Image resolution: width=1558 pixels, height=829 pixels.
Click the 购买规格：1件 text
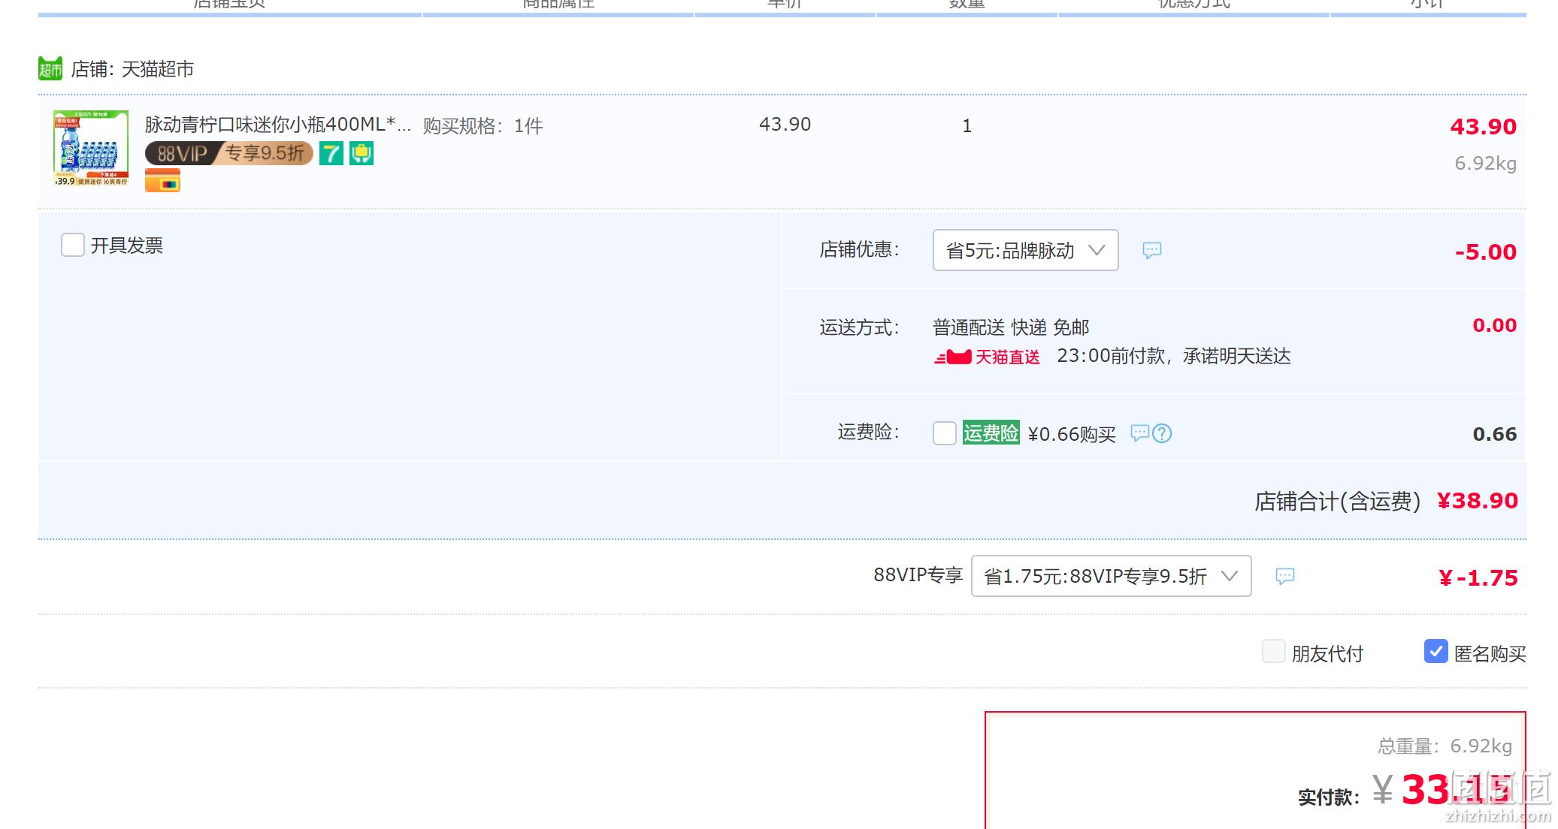tap(483, 125)
